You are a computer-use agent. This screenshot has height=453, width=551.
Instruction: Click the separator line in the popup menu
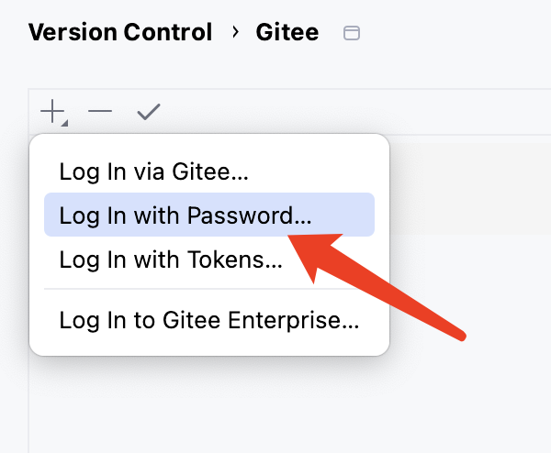(x=209, y=290)
